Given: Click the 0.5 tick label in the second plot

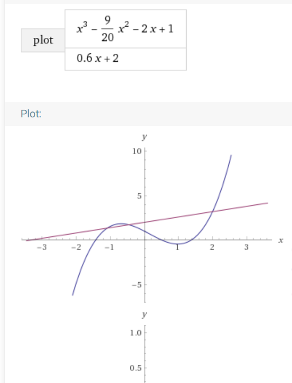Looking at the screenshot, I should pos(136,368).
